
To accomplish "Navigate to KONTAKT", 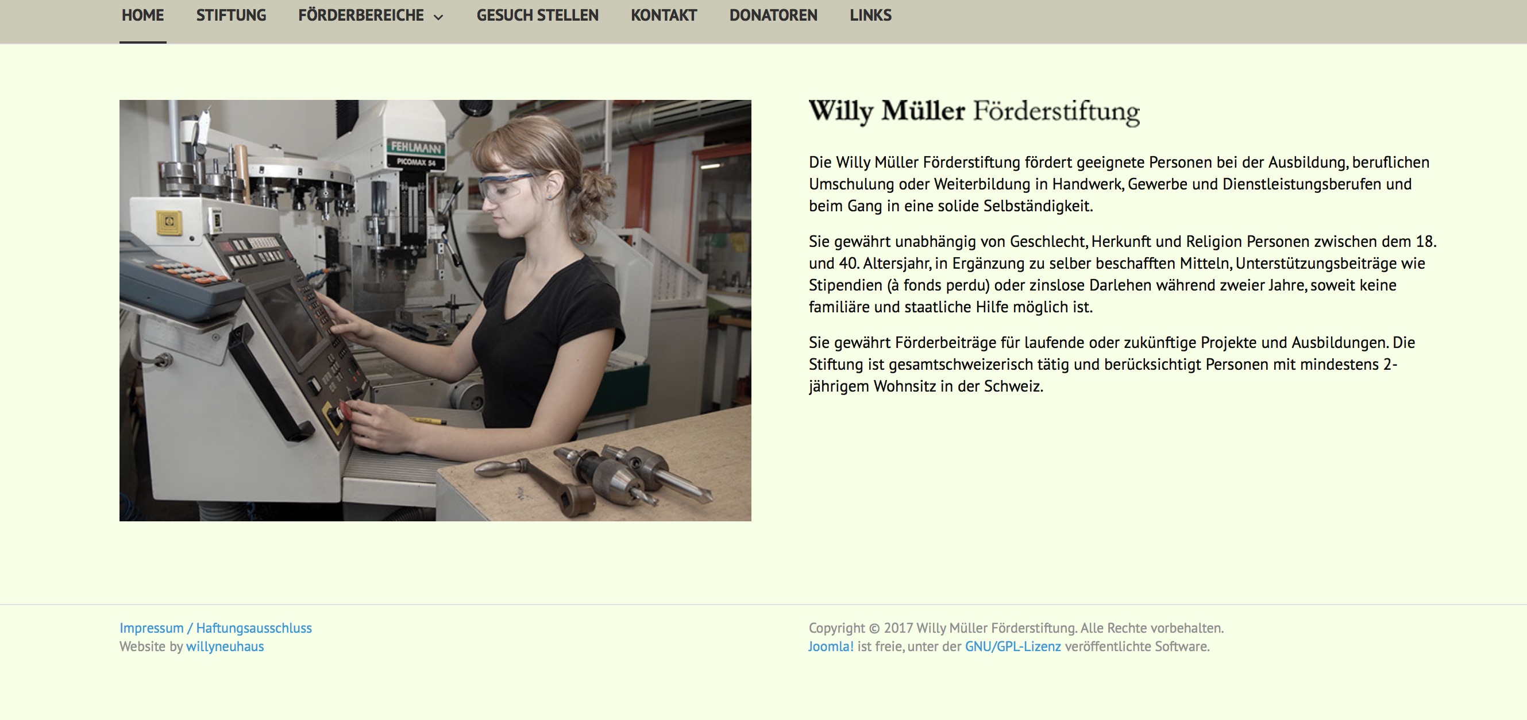I will pyautogui.click(x=664, y=16).
